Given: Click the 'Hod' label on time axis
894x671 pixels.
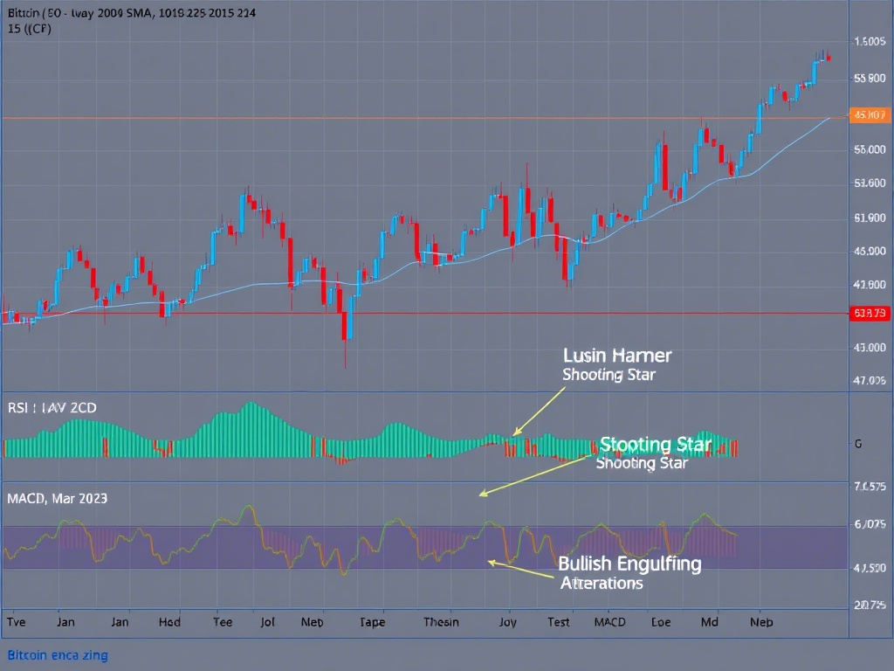Looking at the screenshot, I should [169, 622].
